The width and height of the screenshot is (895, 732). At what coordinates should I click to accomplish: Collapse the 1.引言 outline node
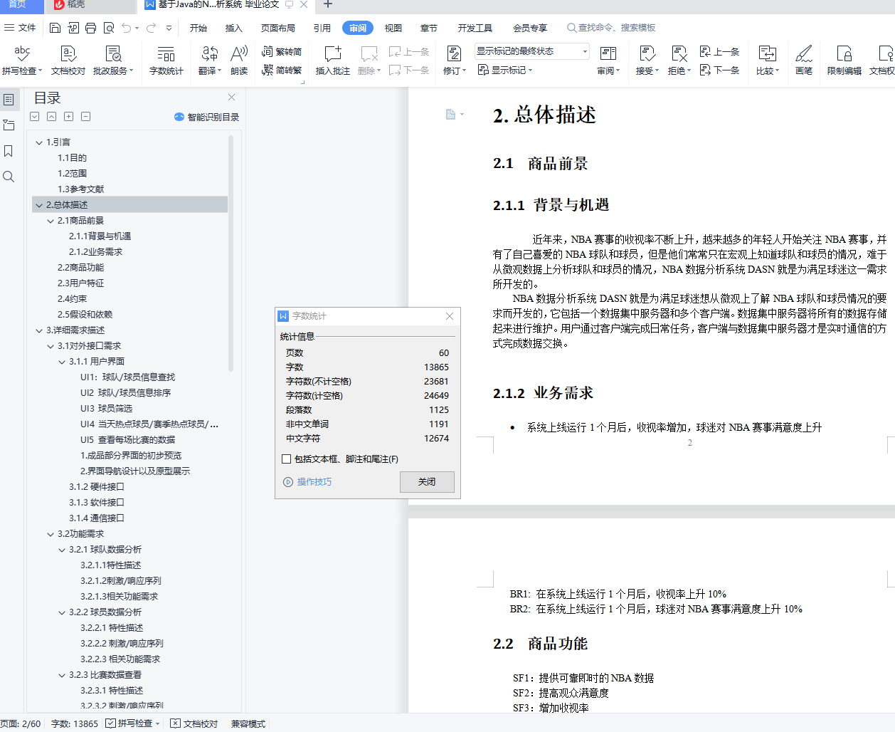tap(39, 142)
